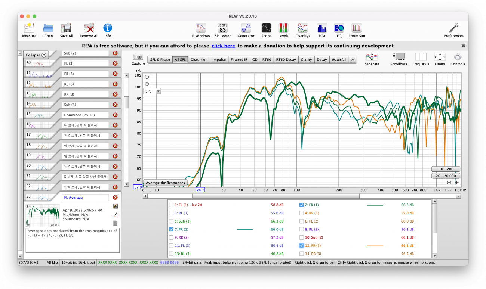Enable trace 5: Sub (1)
Viewport: 486px width, 289px height.
(x=171, y=221)
